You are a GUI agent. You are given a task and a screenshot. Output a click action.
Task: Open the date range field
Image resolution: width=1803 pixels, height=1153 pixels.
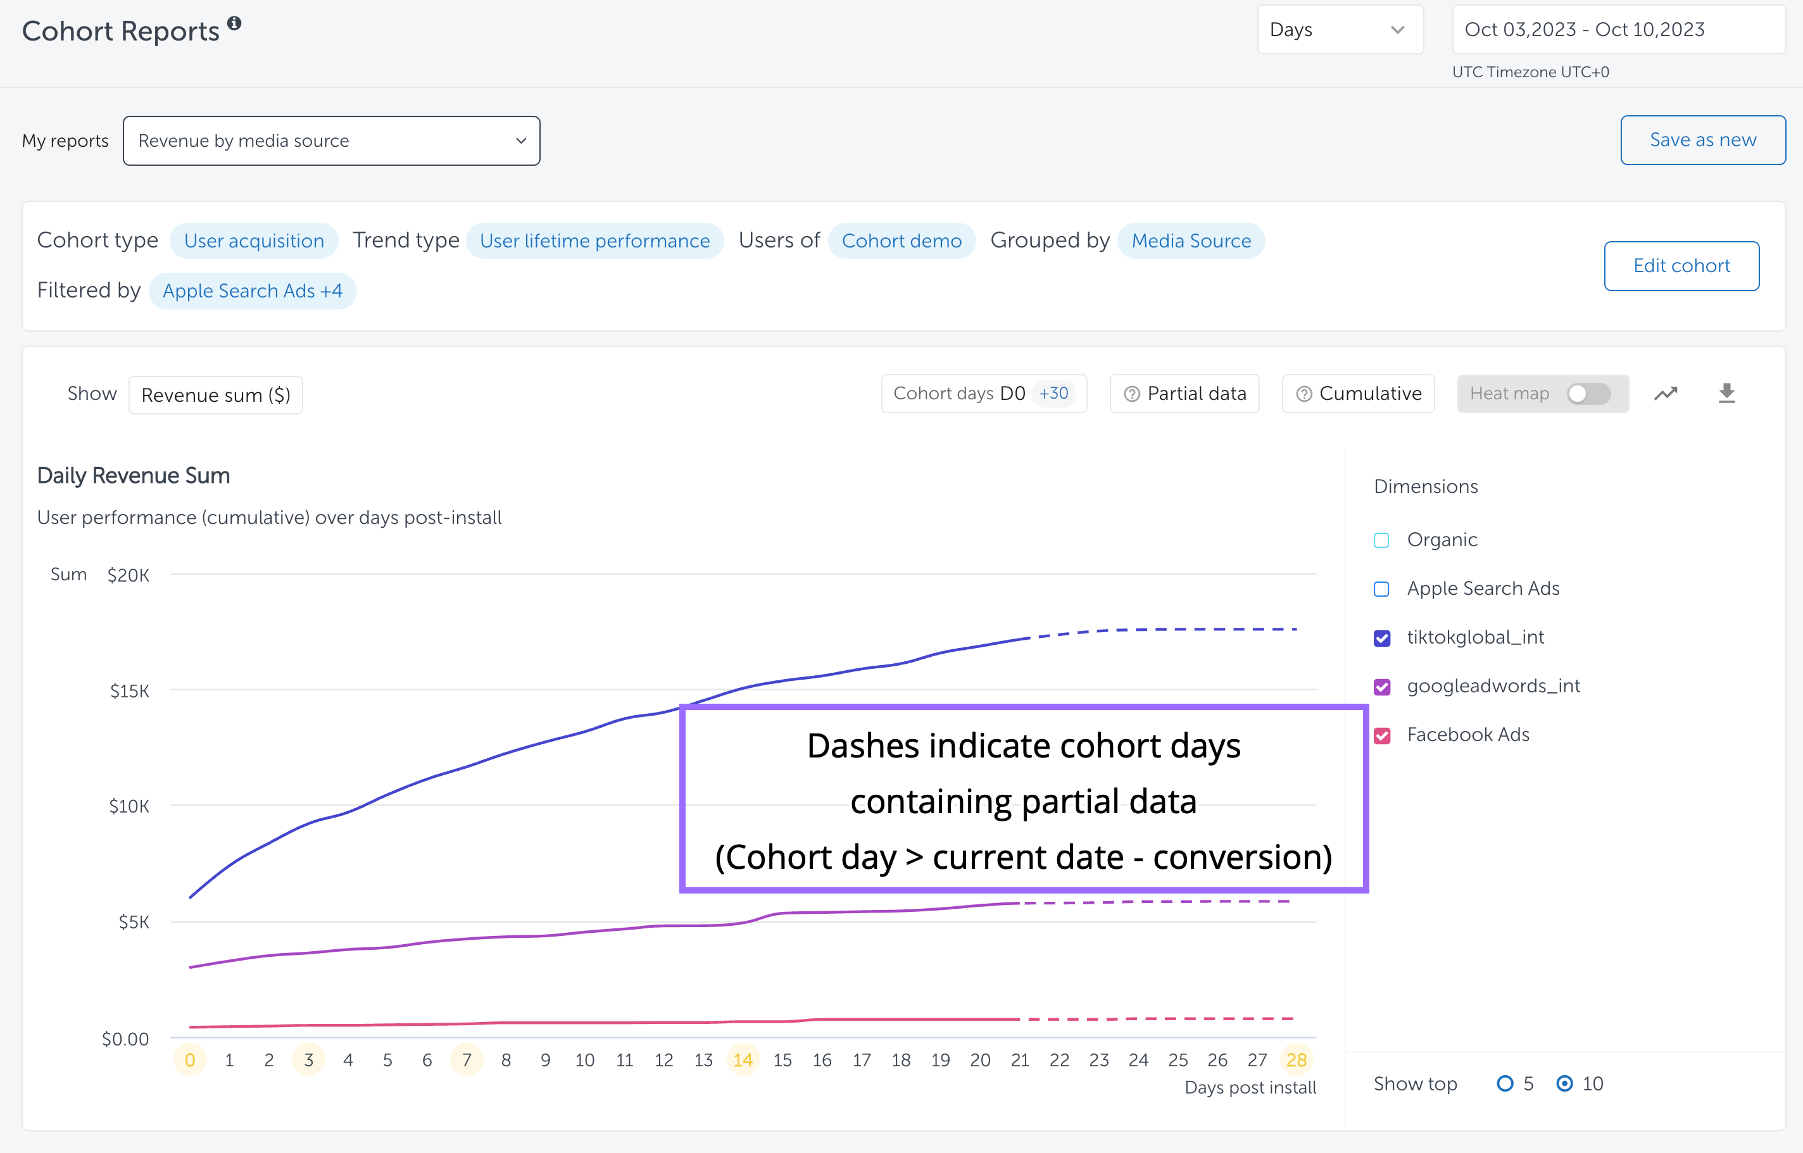pyautogui.click(x=1618, y=30)
